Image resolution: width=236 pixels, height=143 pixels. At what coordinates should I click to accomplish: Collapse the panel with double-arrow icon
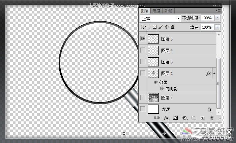214,6
